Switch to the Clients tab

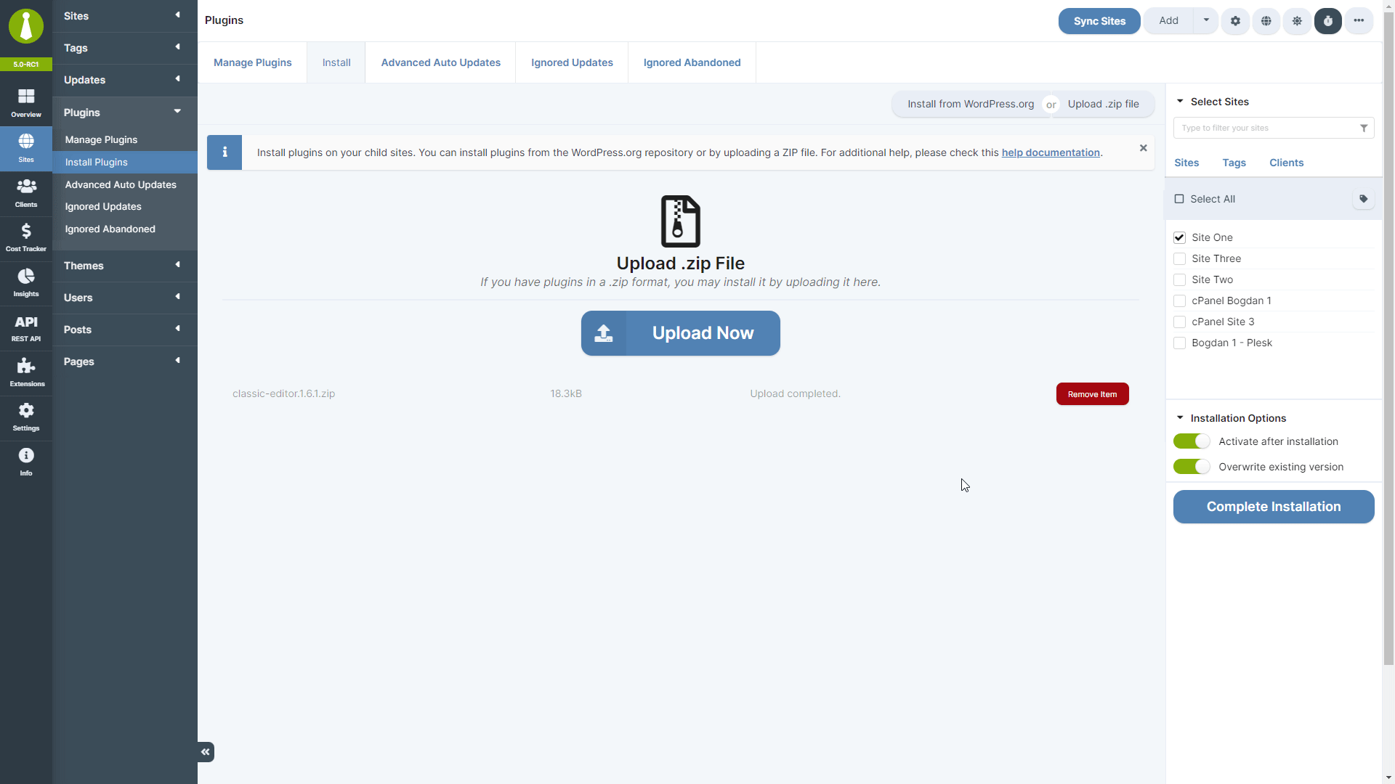tap(1286, 163)
